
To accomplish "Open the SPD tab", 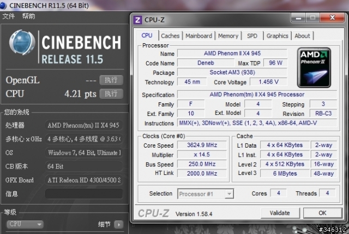I will [x=252, y=36].
